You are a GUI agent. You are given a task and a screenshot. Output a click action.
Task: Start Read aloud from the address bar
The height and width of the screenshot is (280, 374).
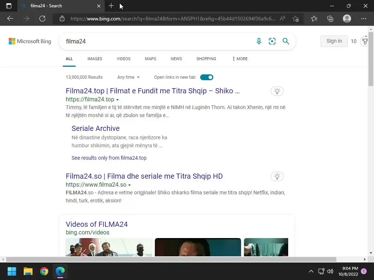coord(282,19)
